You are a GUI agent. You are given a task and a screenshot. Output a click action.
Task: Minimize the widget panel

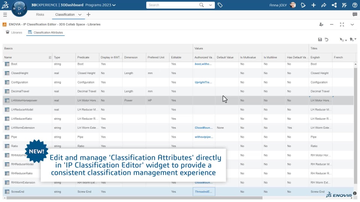click(331, 25)
